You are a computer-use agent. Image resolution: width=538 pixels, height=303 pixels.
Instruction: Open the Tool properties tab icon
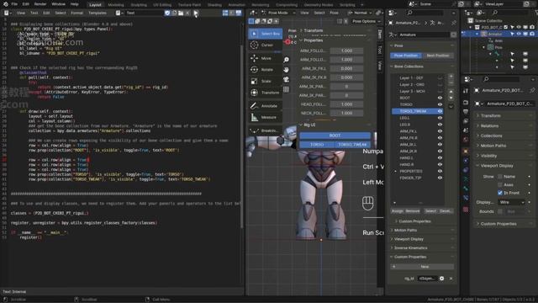tap(466, 91)
